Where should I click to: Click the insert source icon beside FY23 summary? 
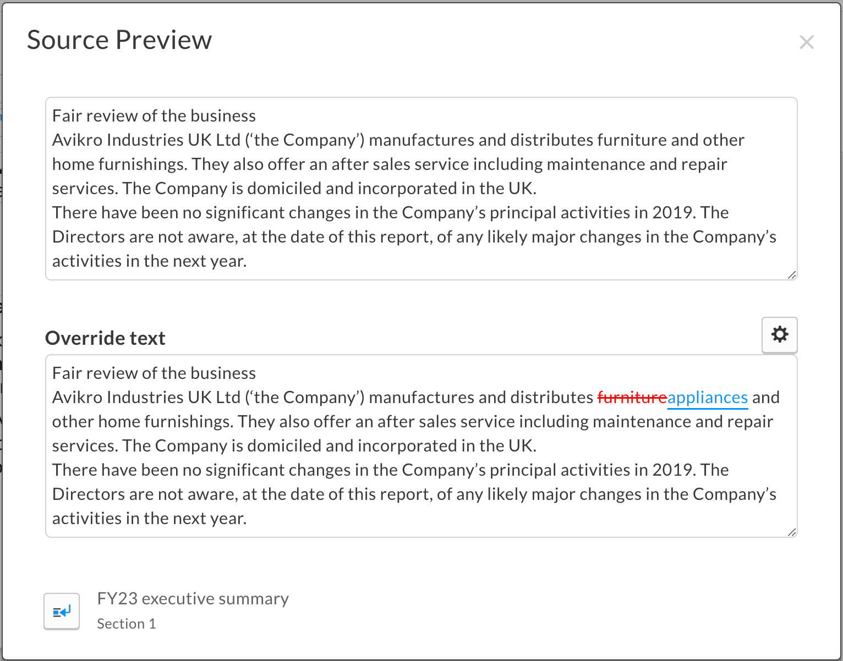(x=62, y=611)
